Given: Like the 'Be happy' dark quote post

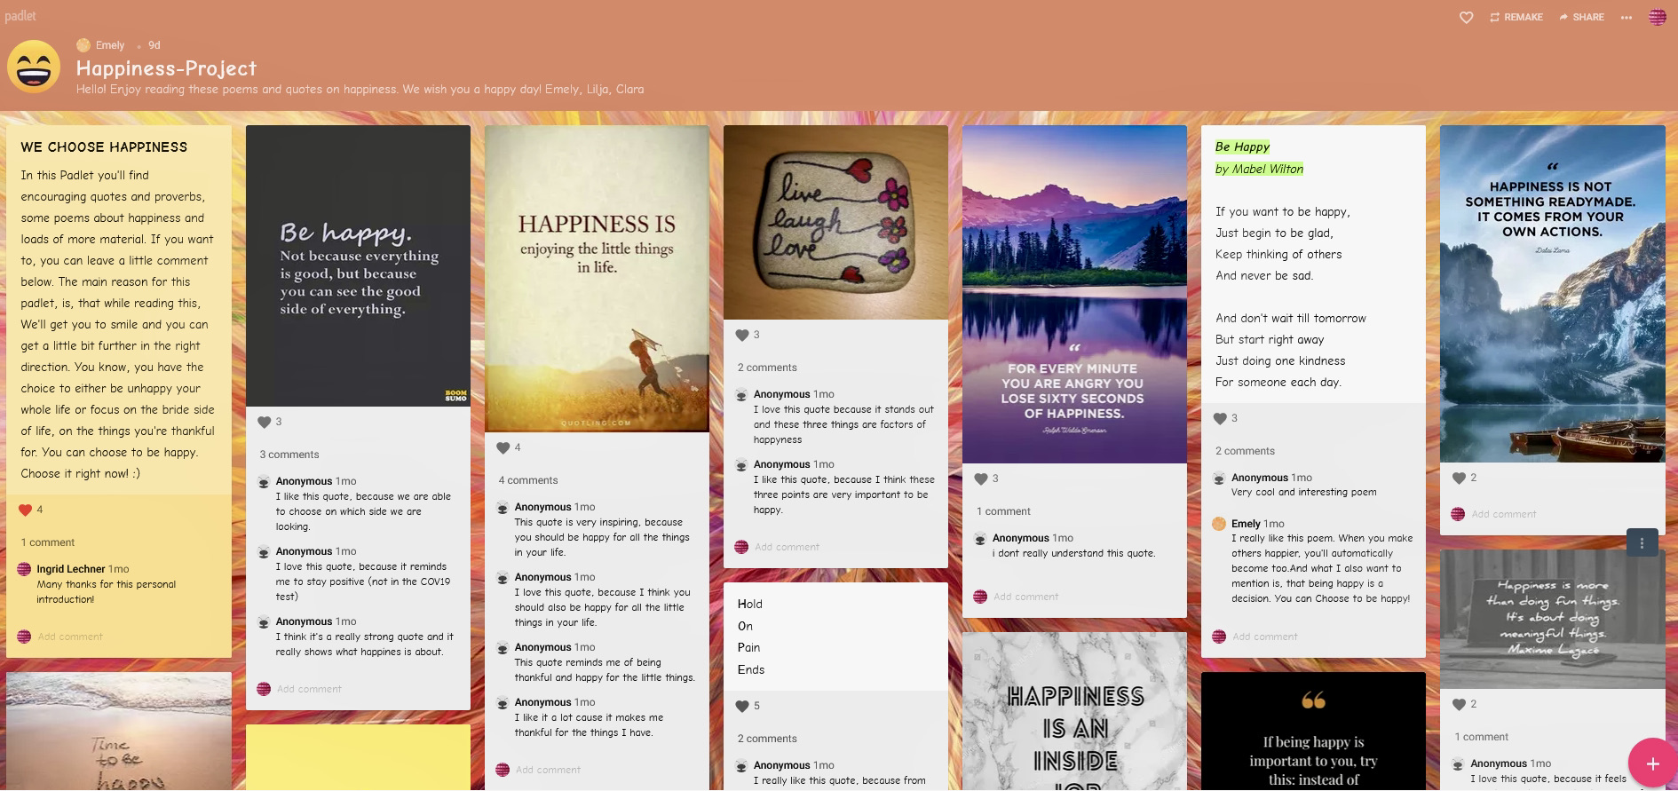Looking at the screenshot, I should tap(264, 422).
